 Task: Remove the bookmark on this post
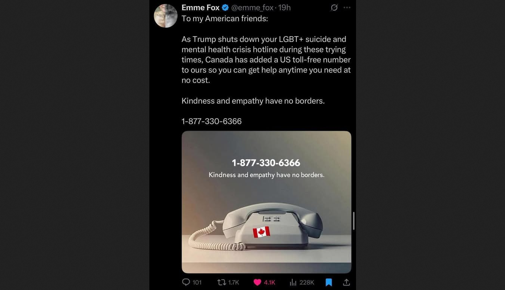(x=329, y=282)
